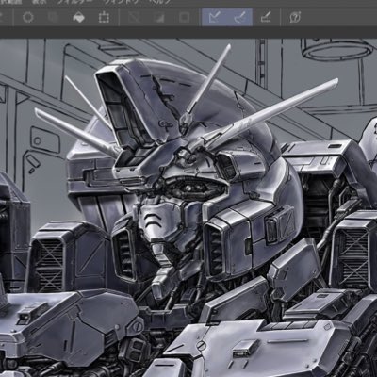Click the Invert Selected Area icon
The image size is (377, 377).
(x=159, y=17)
